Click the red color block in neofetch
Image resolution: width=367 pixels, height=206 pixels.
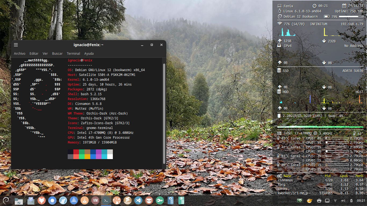tap(76, 152)
